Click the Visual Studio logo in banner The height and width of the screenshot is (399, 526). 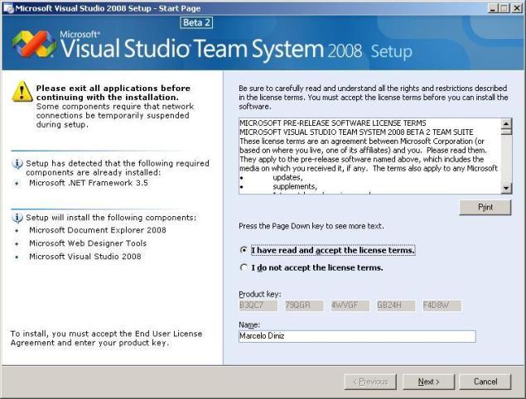pyautogui.click(x=33, y=44)
